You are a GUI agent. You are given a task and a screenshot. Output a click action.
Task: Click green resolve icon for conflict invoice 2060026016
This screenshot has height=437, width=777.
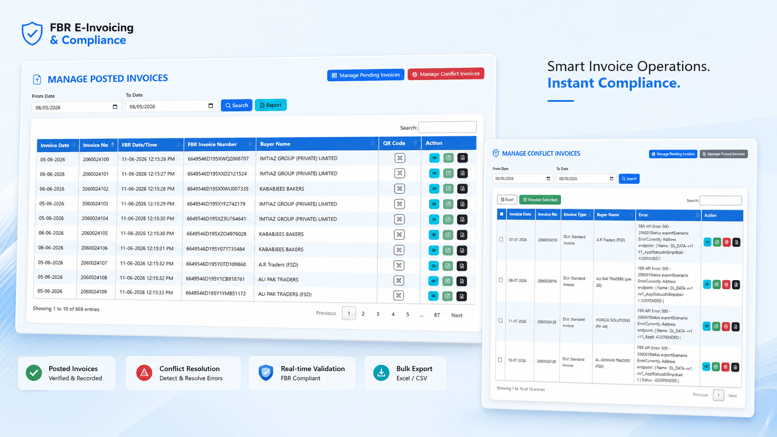pos(717,284)
